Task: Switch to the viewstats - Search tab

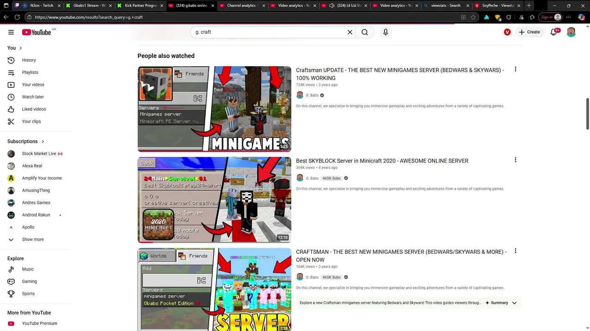Action: pyautogui.click(x=447, y=6)
